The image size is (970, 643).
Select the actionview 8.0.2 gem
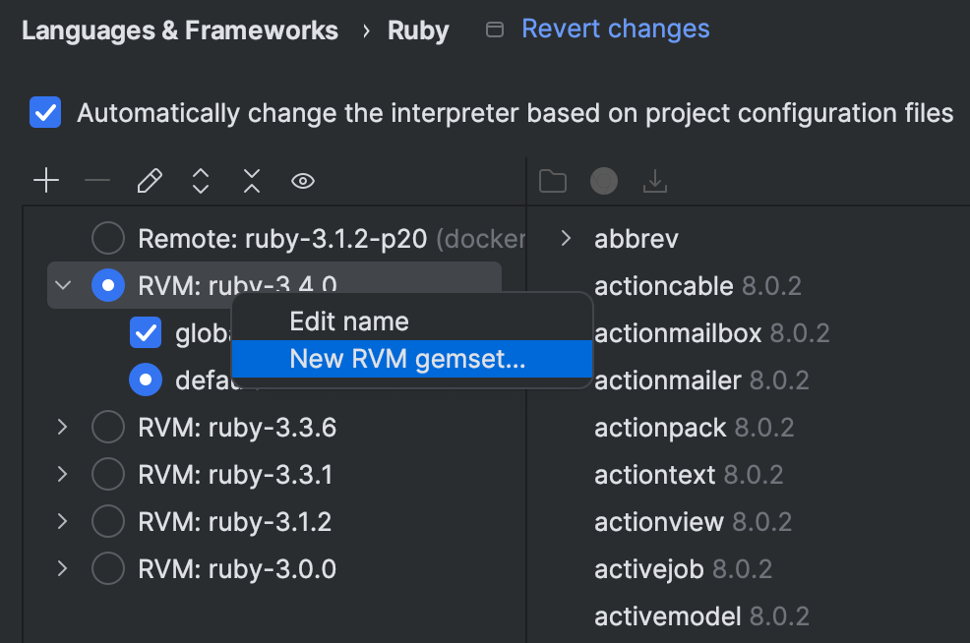(693, 522)
